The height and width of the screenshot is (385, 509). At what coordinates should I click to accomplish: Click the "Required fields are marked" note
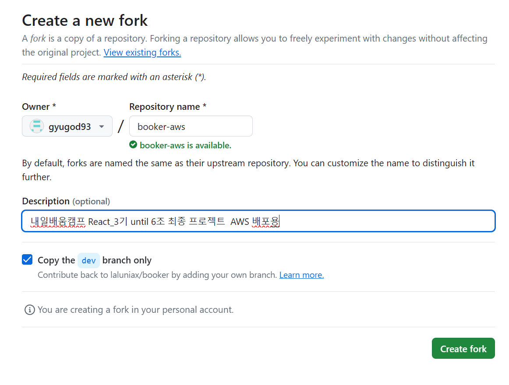(x=114, y=77)
